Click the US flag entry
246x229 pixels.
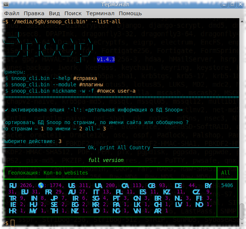(x=72, y=186)
